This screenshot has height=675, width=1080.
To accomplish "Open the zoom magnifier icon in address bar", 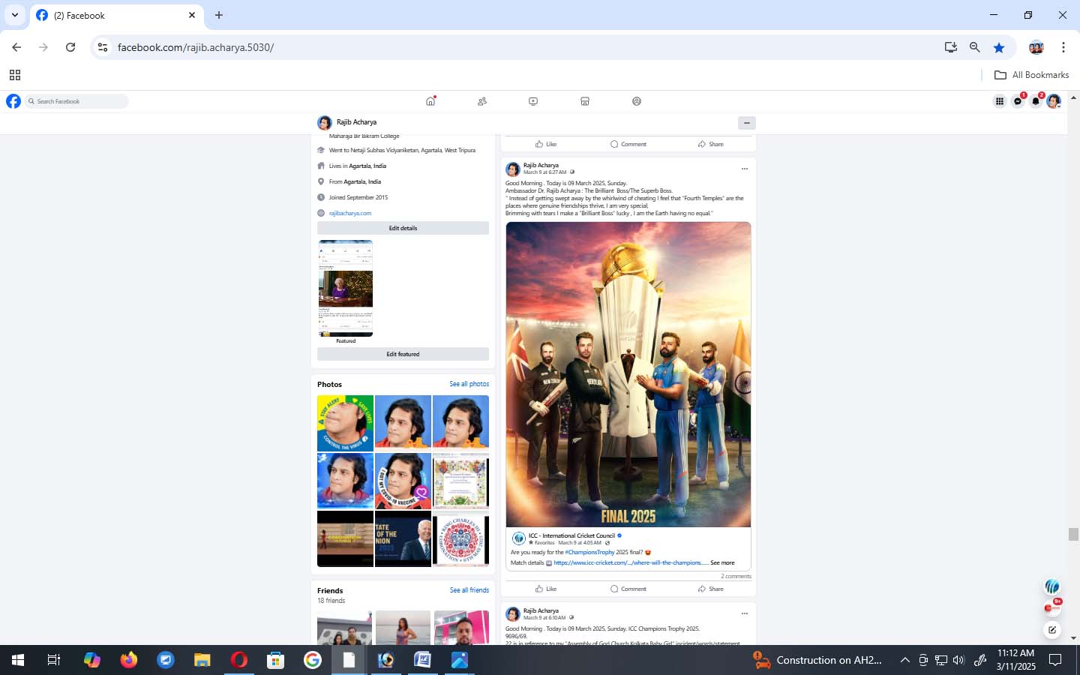I will click(975, 47).
